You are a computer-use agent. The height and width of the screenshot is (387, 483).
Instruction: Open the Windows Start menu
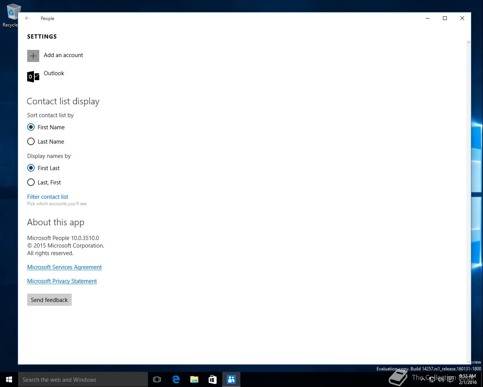pyautogui.click(x=9, y=379)
